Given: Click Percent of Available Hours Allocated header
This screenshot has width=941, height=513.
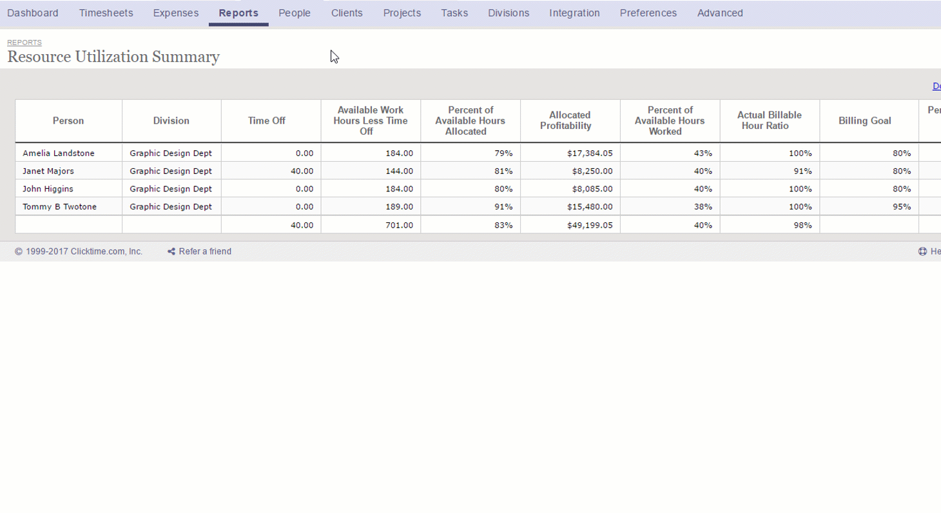Looking at the screenshot, I should coord(471,121).
